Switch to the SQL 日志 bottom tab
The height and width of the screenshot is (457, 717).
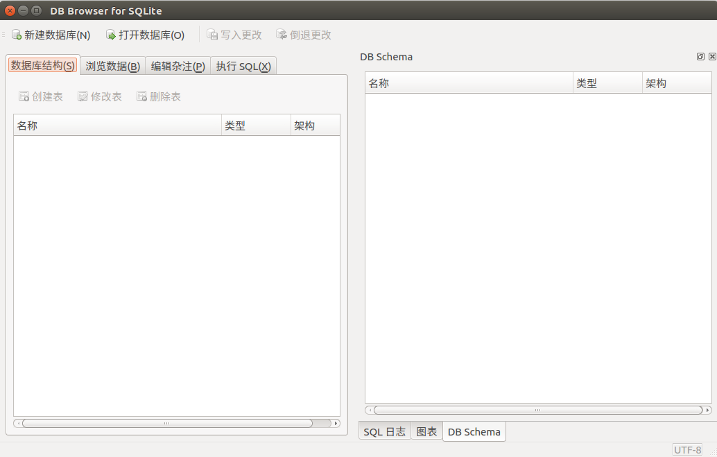[385, 431]
